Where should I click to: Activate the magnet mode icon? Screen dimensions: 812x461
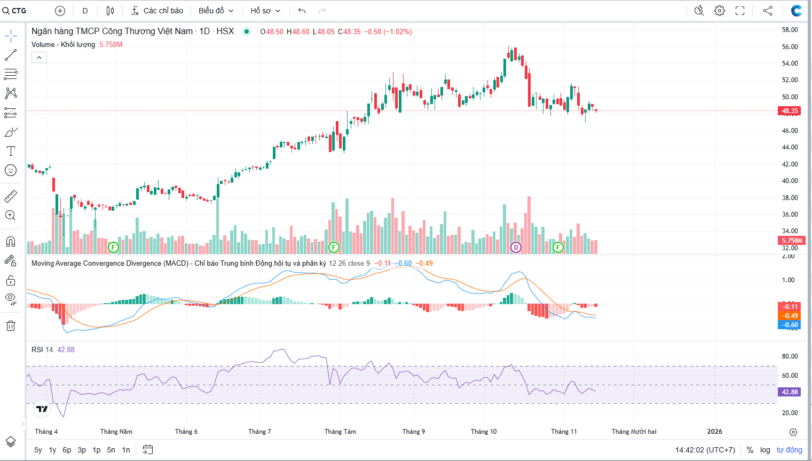(x=11, y=242)
